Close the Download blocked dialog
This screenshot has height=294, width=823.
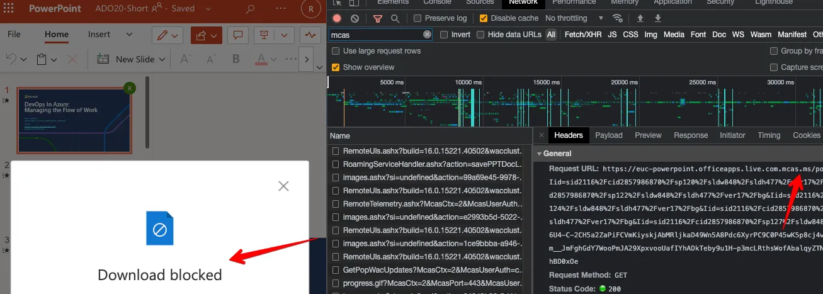(283, 186)
